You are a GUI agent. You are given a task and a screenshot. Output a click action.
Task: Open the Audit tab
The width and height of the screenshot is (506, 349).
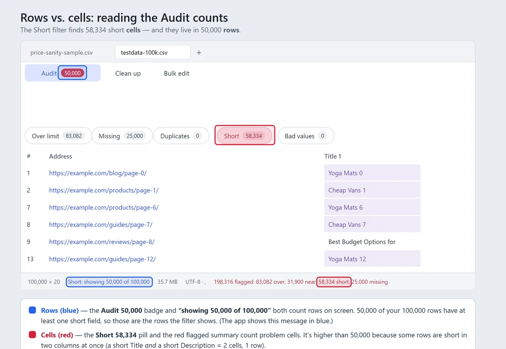63,73
